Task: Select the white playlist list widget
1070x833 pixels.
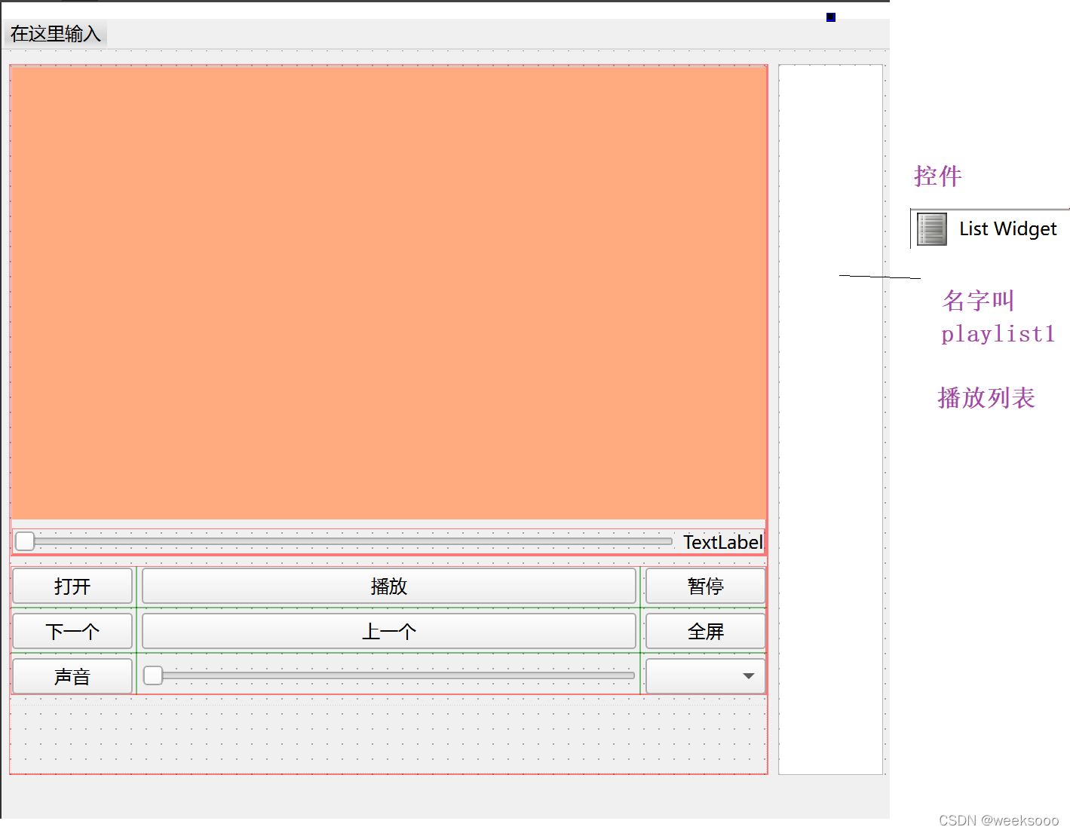Action: click(830, 419)
